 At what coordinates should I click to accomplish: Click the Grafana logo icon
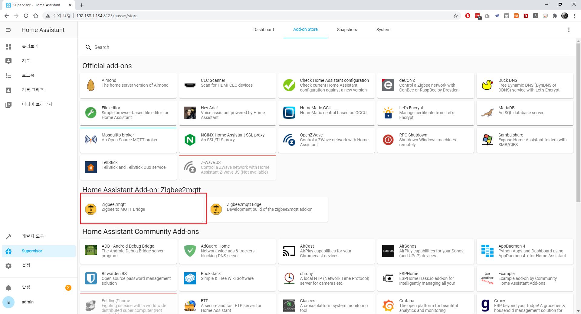click(x=388, y=306)
